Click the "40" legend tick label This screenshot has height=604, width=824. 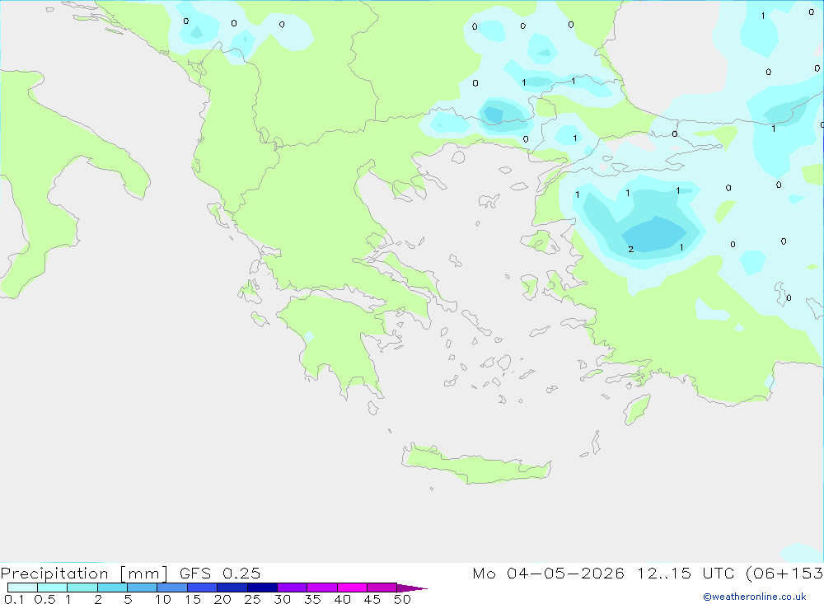pyautogui.click(x=342, y=599)
